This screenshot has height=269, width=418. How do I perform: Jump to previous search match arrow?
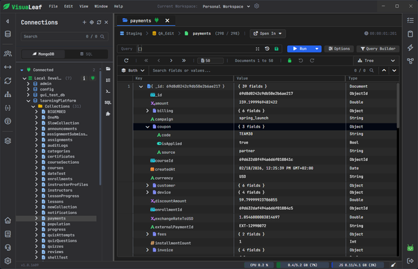tap(384, 70)
